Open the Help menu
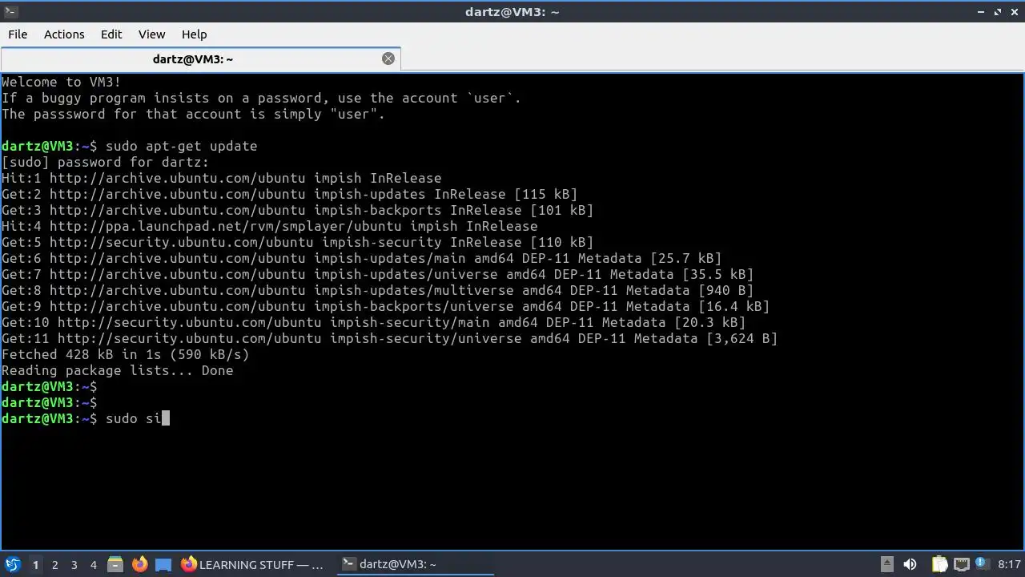The height and width of the screenshot is (577, 1025). pyautogui.click(x=194, y=34)
